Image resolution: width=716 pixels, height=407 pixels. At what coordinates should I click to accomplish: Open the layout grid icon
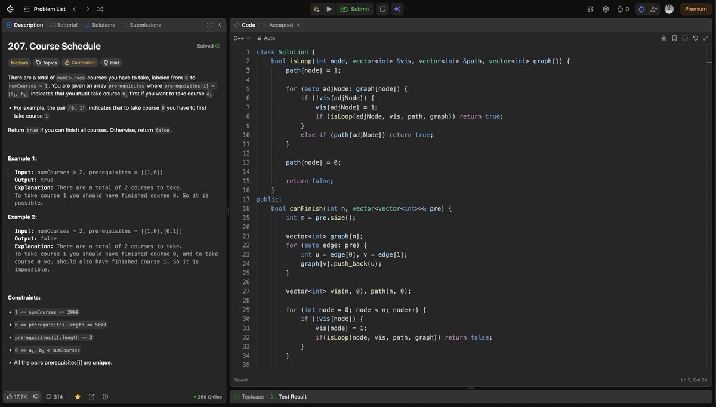pyautogui.click(x=591, y=9)
